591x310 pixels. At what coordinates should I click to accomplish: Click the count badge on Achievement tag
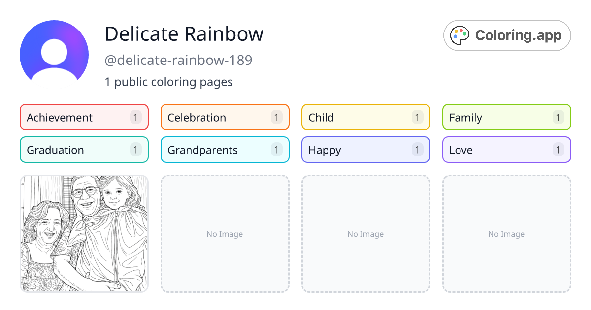pyautogui.click(x=135, y=117)
